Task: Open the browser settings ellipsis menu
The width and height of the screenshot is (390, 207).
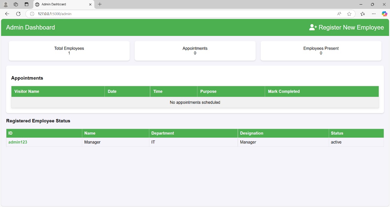Action: [x=374, y=14]
